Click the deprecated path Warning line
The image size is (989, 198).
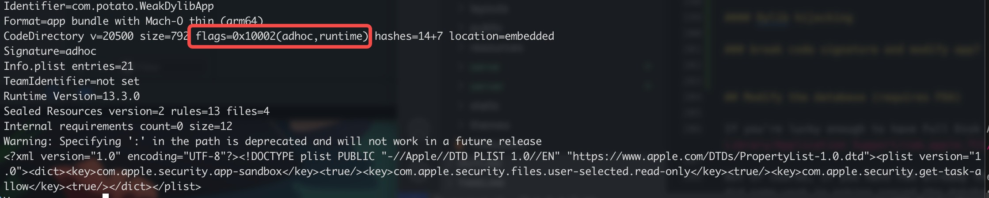click(x=273, y=141)
